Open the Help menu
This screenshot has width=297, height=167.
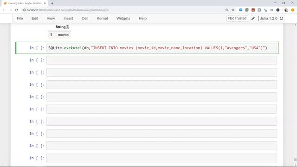tap(142, 19)
